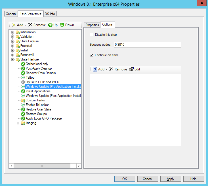Click Enable BitLocker step icon
Screen dimensions: 208x186
[x=23, y=105]
